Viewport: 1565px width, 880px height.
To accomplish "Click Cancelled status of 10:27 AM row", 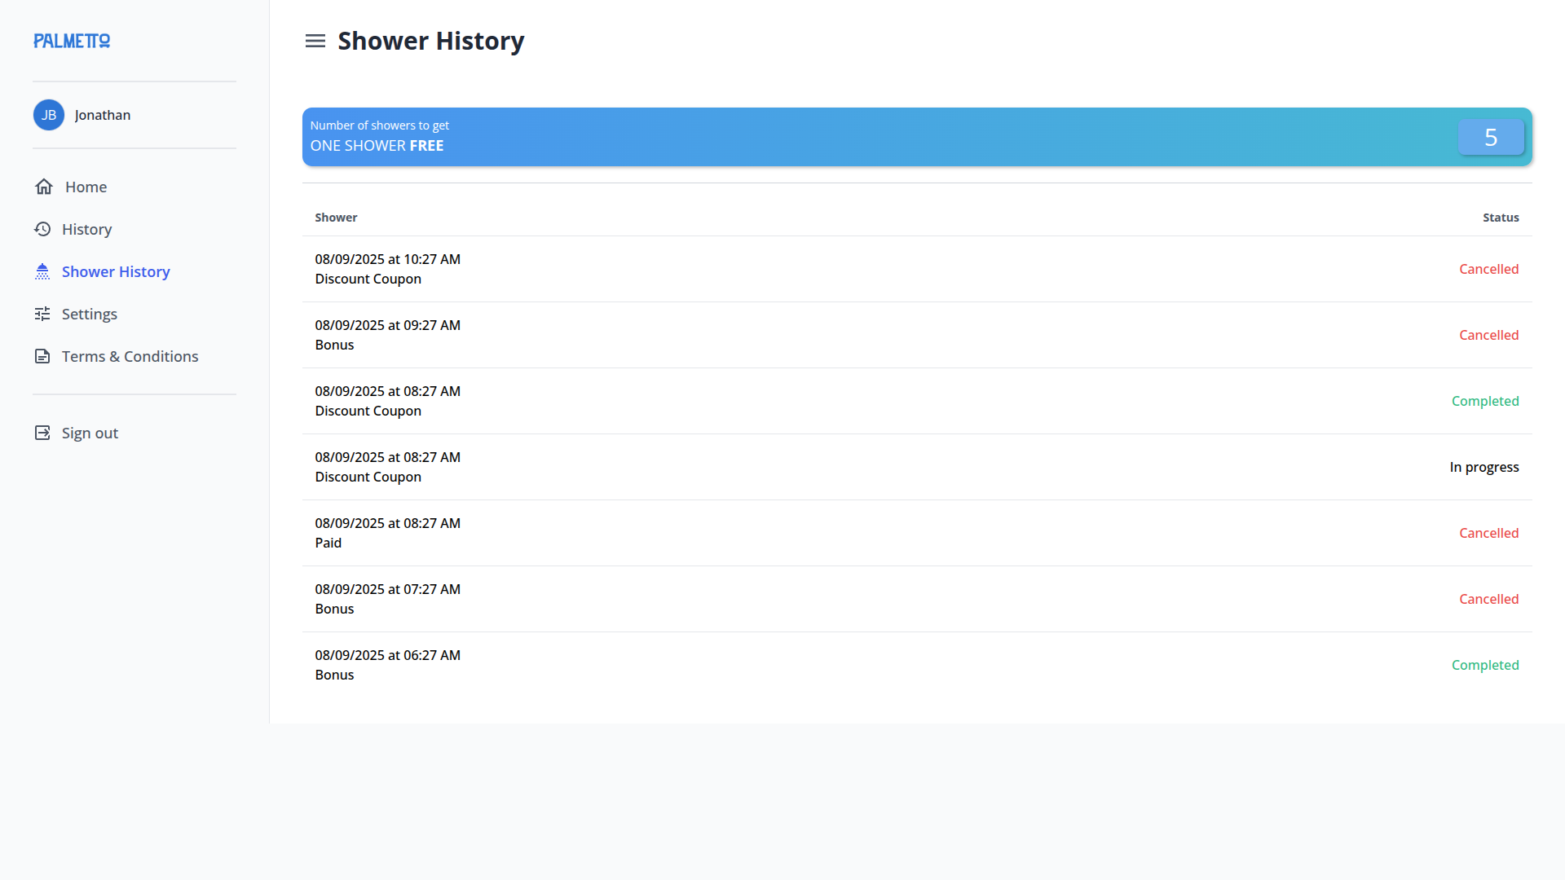I will point(1488,269).
